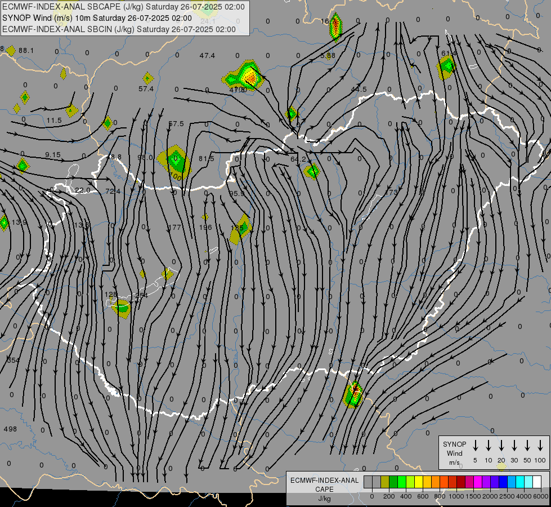Click the 498 value on the map
Image resolution: width=551 pixels, height=507 pixels.
[10, 429]
